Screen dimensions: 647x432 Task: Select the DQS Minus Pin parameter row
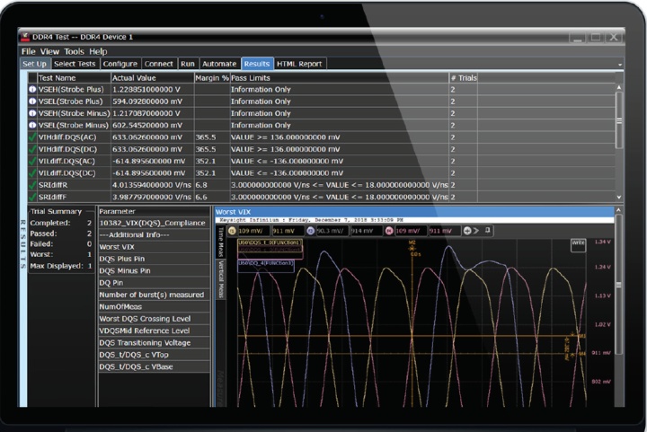pyautogui.click(x=154, y=270)
